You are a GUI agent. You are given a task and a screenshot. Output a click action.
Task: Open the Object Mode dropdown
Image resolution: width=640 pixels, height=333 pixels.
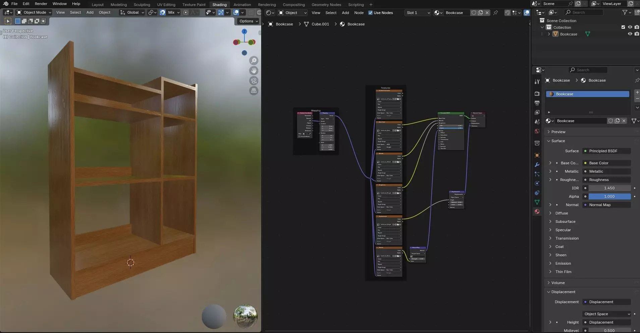pos(34,12)
